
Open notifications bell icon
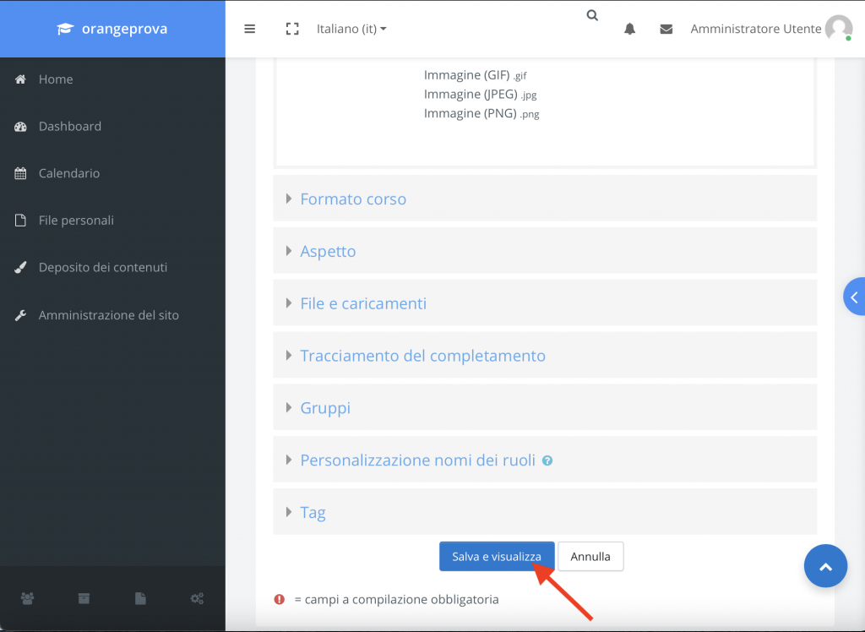click(x=629, y=29)
